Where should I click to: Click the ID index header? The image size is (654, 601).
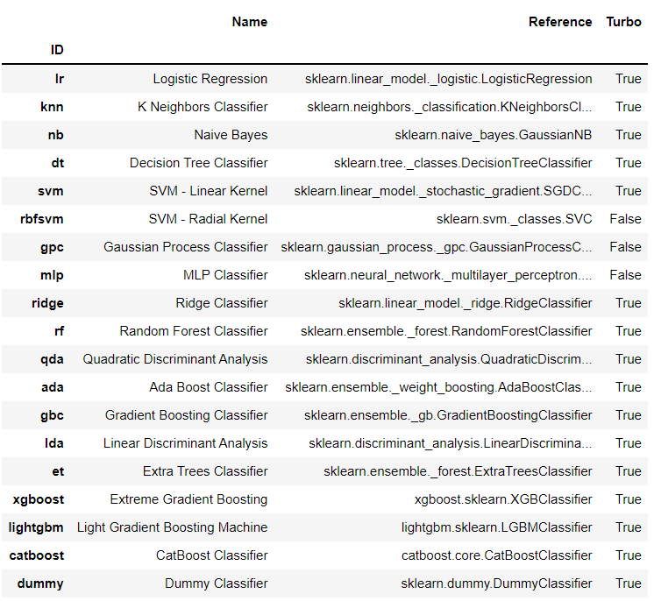(x=57, y=50)
